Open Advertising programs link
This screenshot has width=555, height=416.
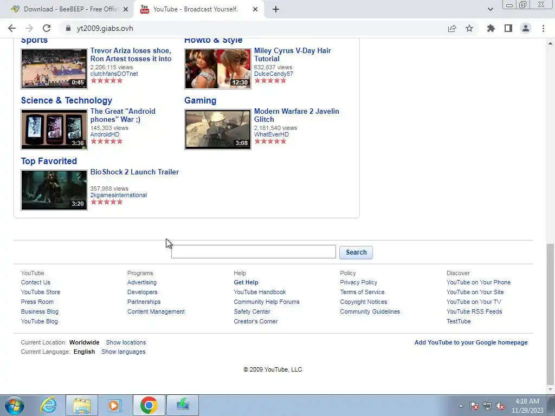142,282
